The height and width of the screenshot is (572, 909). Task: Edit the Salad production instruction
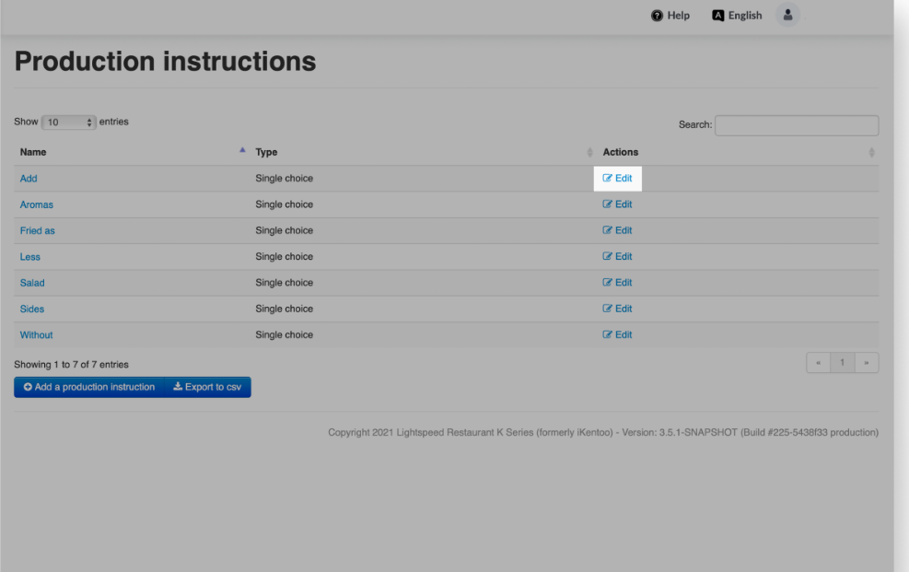(617, 283)
